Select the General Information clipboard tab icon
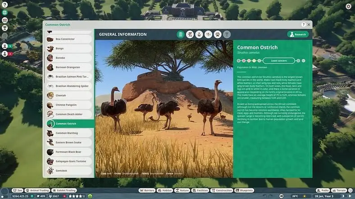This screenshot has width=355, height=199. coord(181,35)
